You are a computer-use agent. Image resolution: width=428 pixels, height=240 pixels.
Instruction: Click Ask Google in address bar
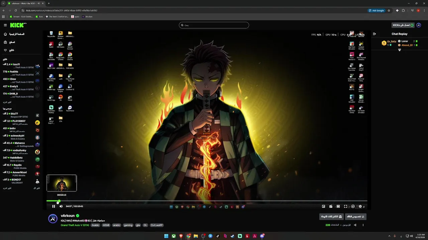tap(377, 10)
